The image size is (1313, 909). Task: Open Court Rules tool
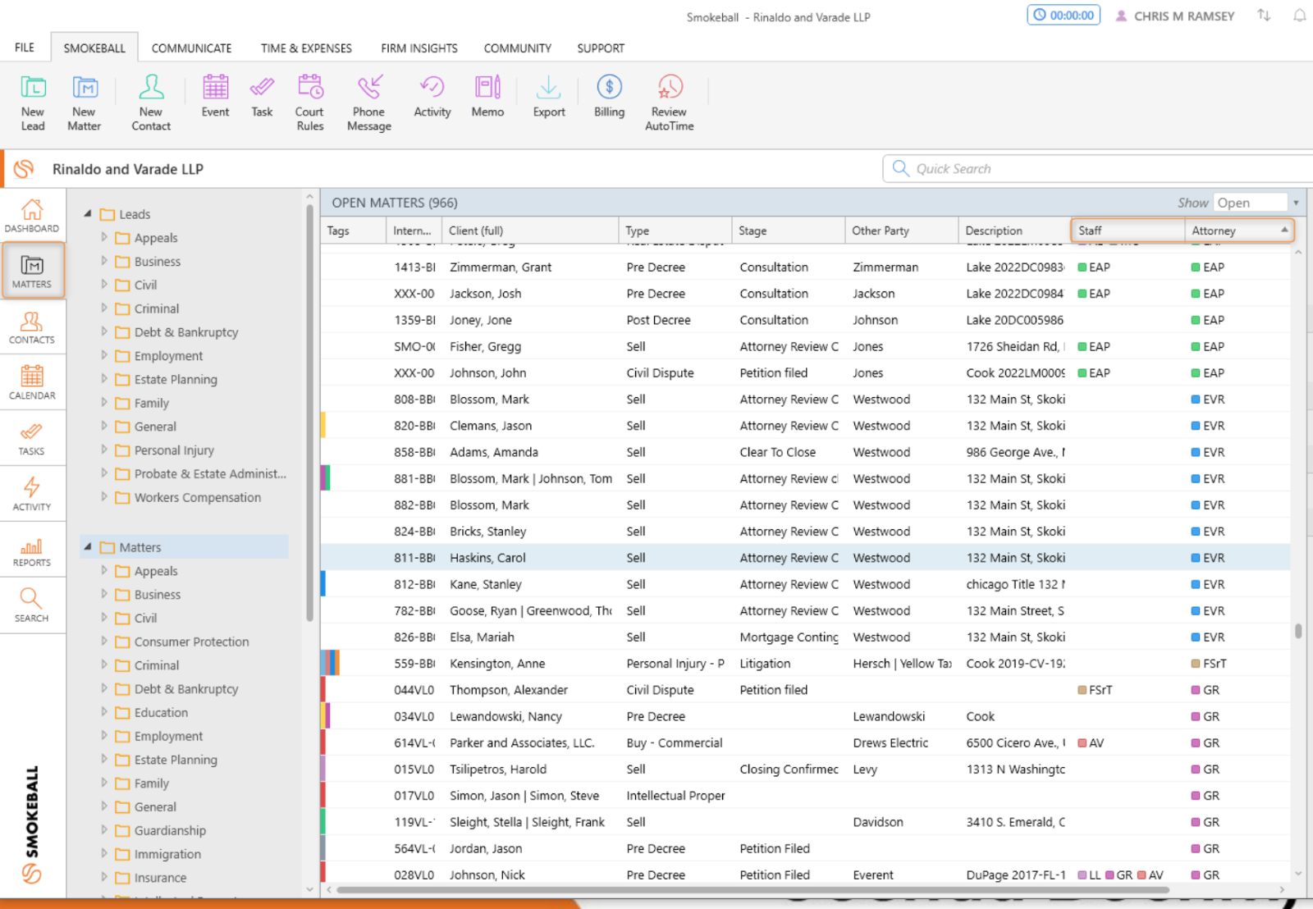[x=310, y=102]
